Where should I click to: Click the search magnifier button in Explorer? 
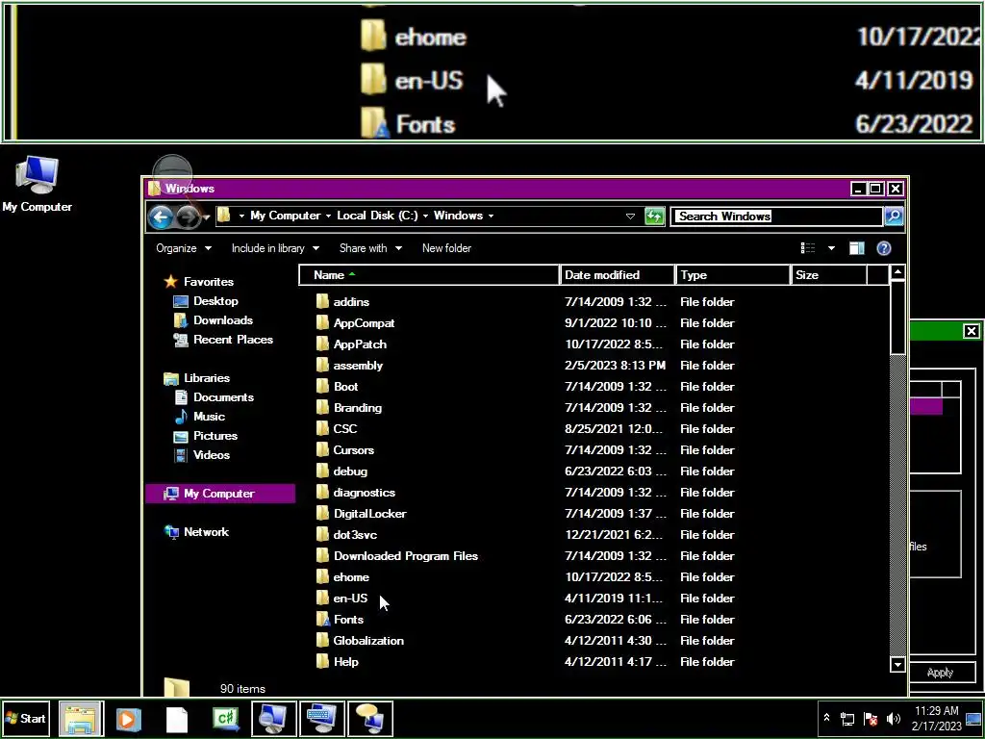[x=894, y=217]
